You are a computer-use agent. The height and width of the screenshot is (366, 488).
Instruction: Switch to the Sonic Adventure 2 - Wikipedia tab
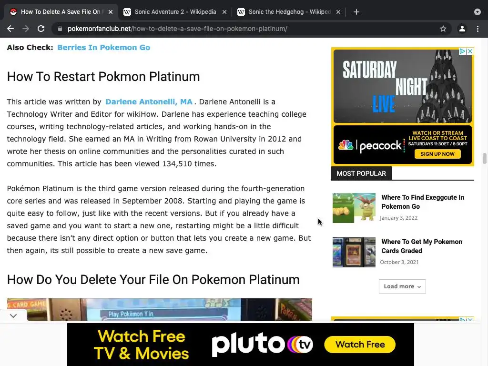[x=175, y=12]
